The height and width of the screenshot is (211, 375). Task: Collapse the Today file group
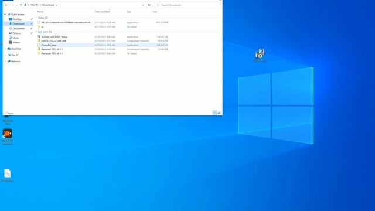pyautogui.click(x=36, y=18)
